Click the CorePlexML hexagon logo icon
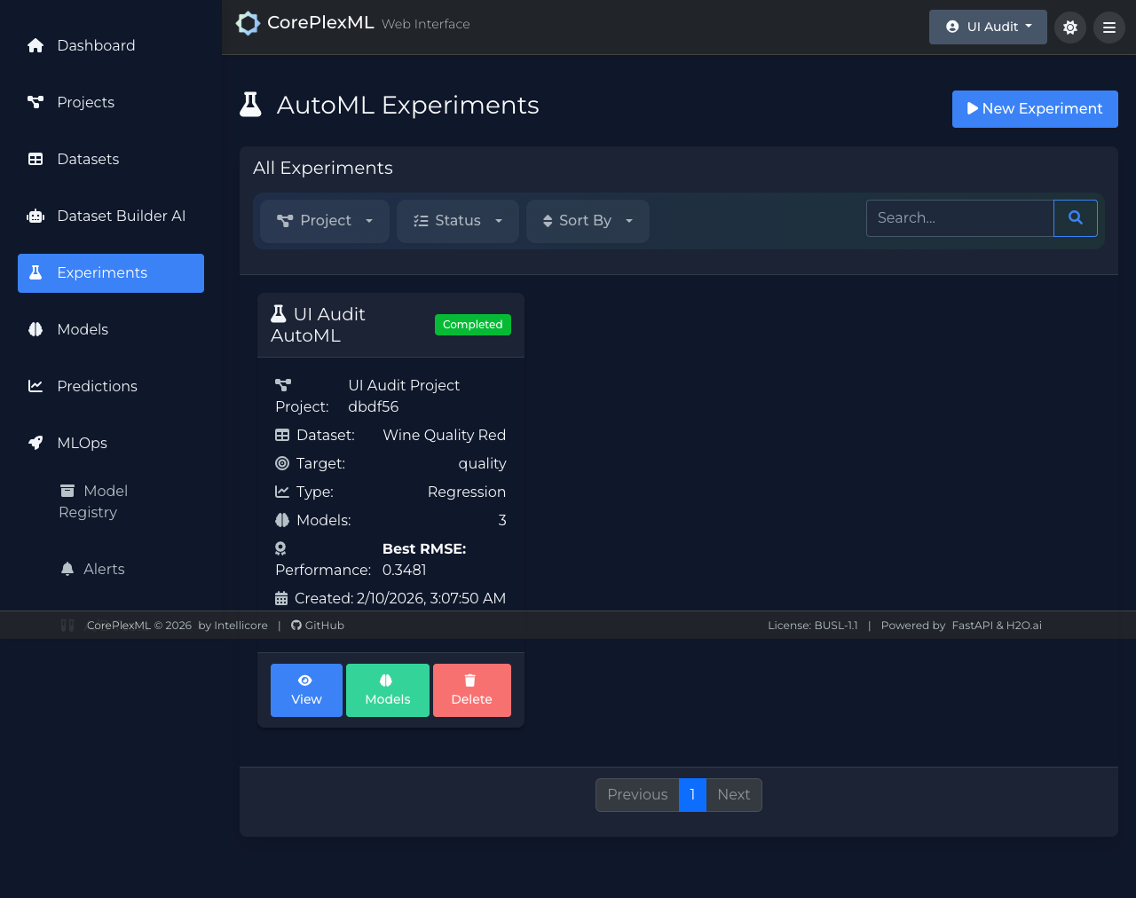This screenshot has height=898, width=1136. click(248, 24)
